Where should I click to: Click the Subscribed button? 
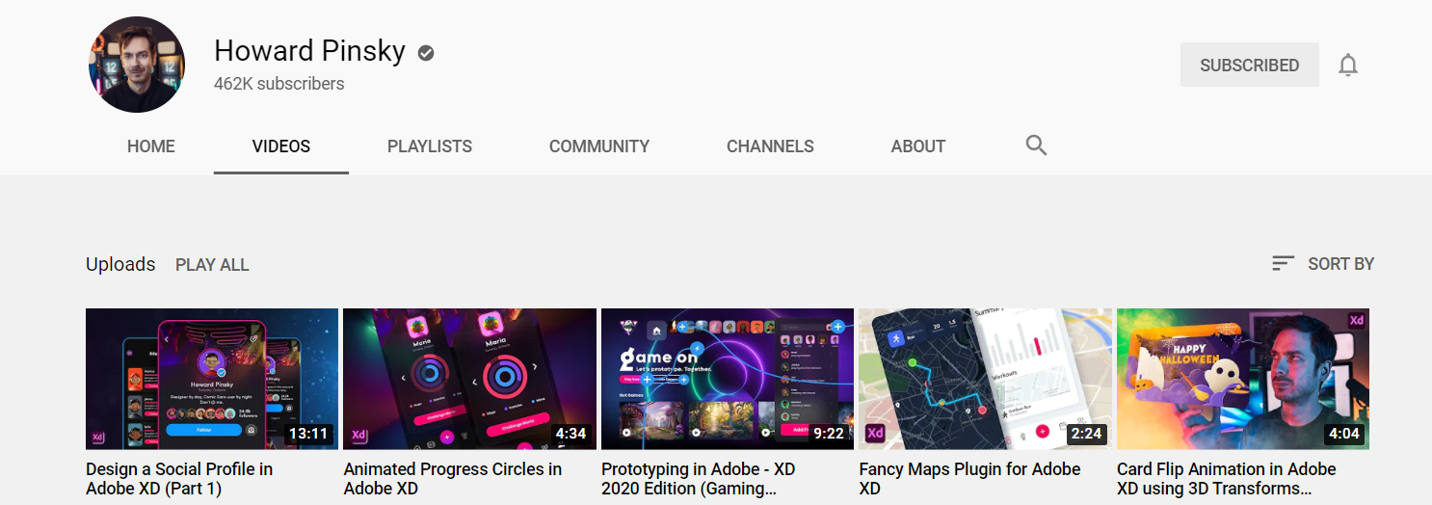click(x=1250, y=66)
